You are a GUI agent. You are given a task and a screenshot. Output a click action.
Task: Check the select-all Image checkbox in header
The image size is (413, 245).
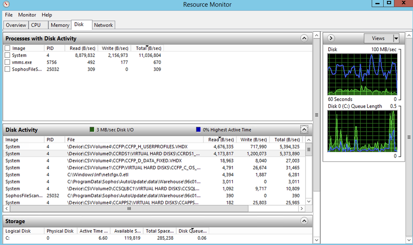[7, 48]
